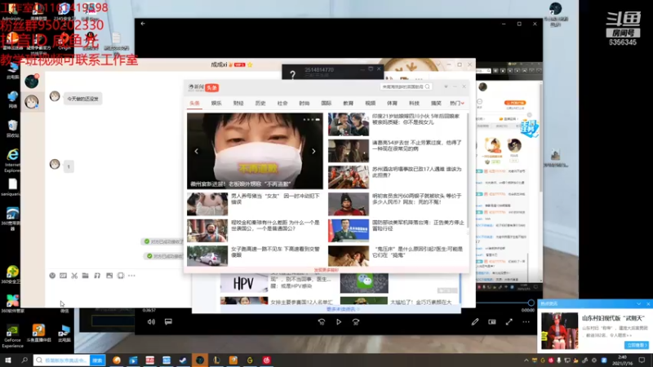Open the 鬼压床 news headline
Image resolution: width=653 pixels, height=367 pixels.
tap(417, 252)
